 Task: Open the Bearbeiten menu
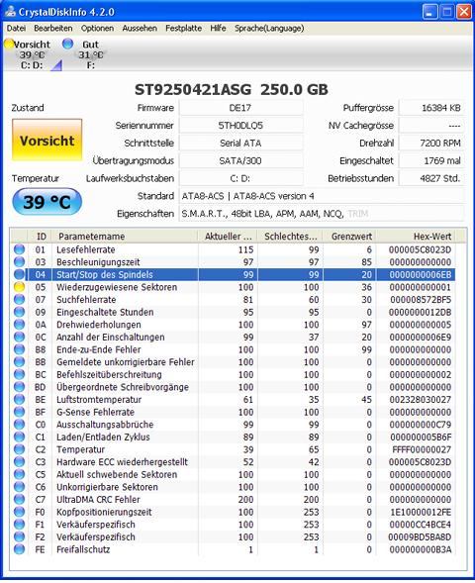[53, 29]
